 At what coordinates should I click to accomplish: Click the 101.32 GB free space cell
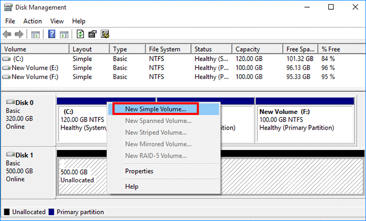pyautogui.click(x=300, y=59)
